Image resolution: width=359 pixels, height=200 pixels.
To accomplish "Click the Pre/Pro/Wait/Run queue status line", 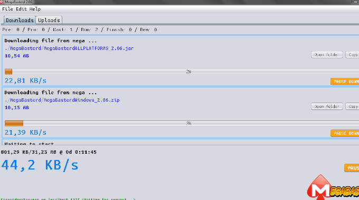I will click(x=80, y=29).
